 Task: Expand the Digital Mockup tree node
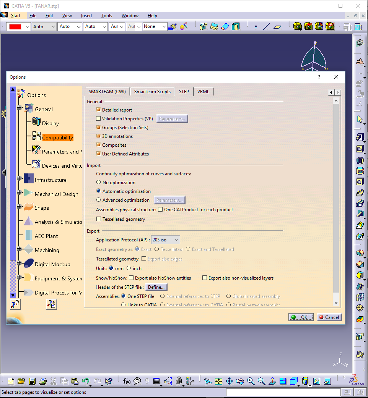pos(20,263)
